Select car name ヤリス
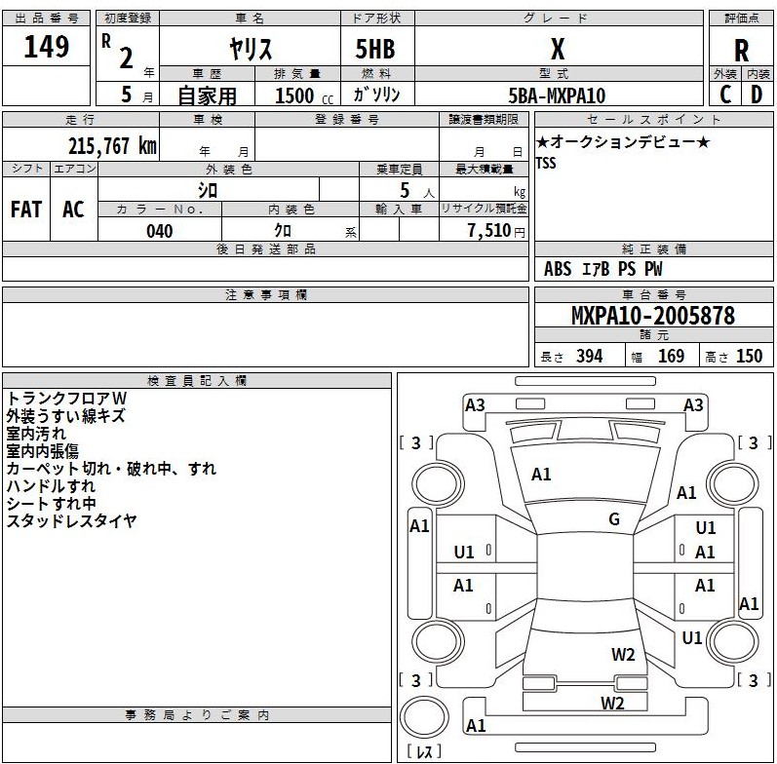The width and height of the screenshot is (777, 764). (251, 49)
